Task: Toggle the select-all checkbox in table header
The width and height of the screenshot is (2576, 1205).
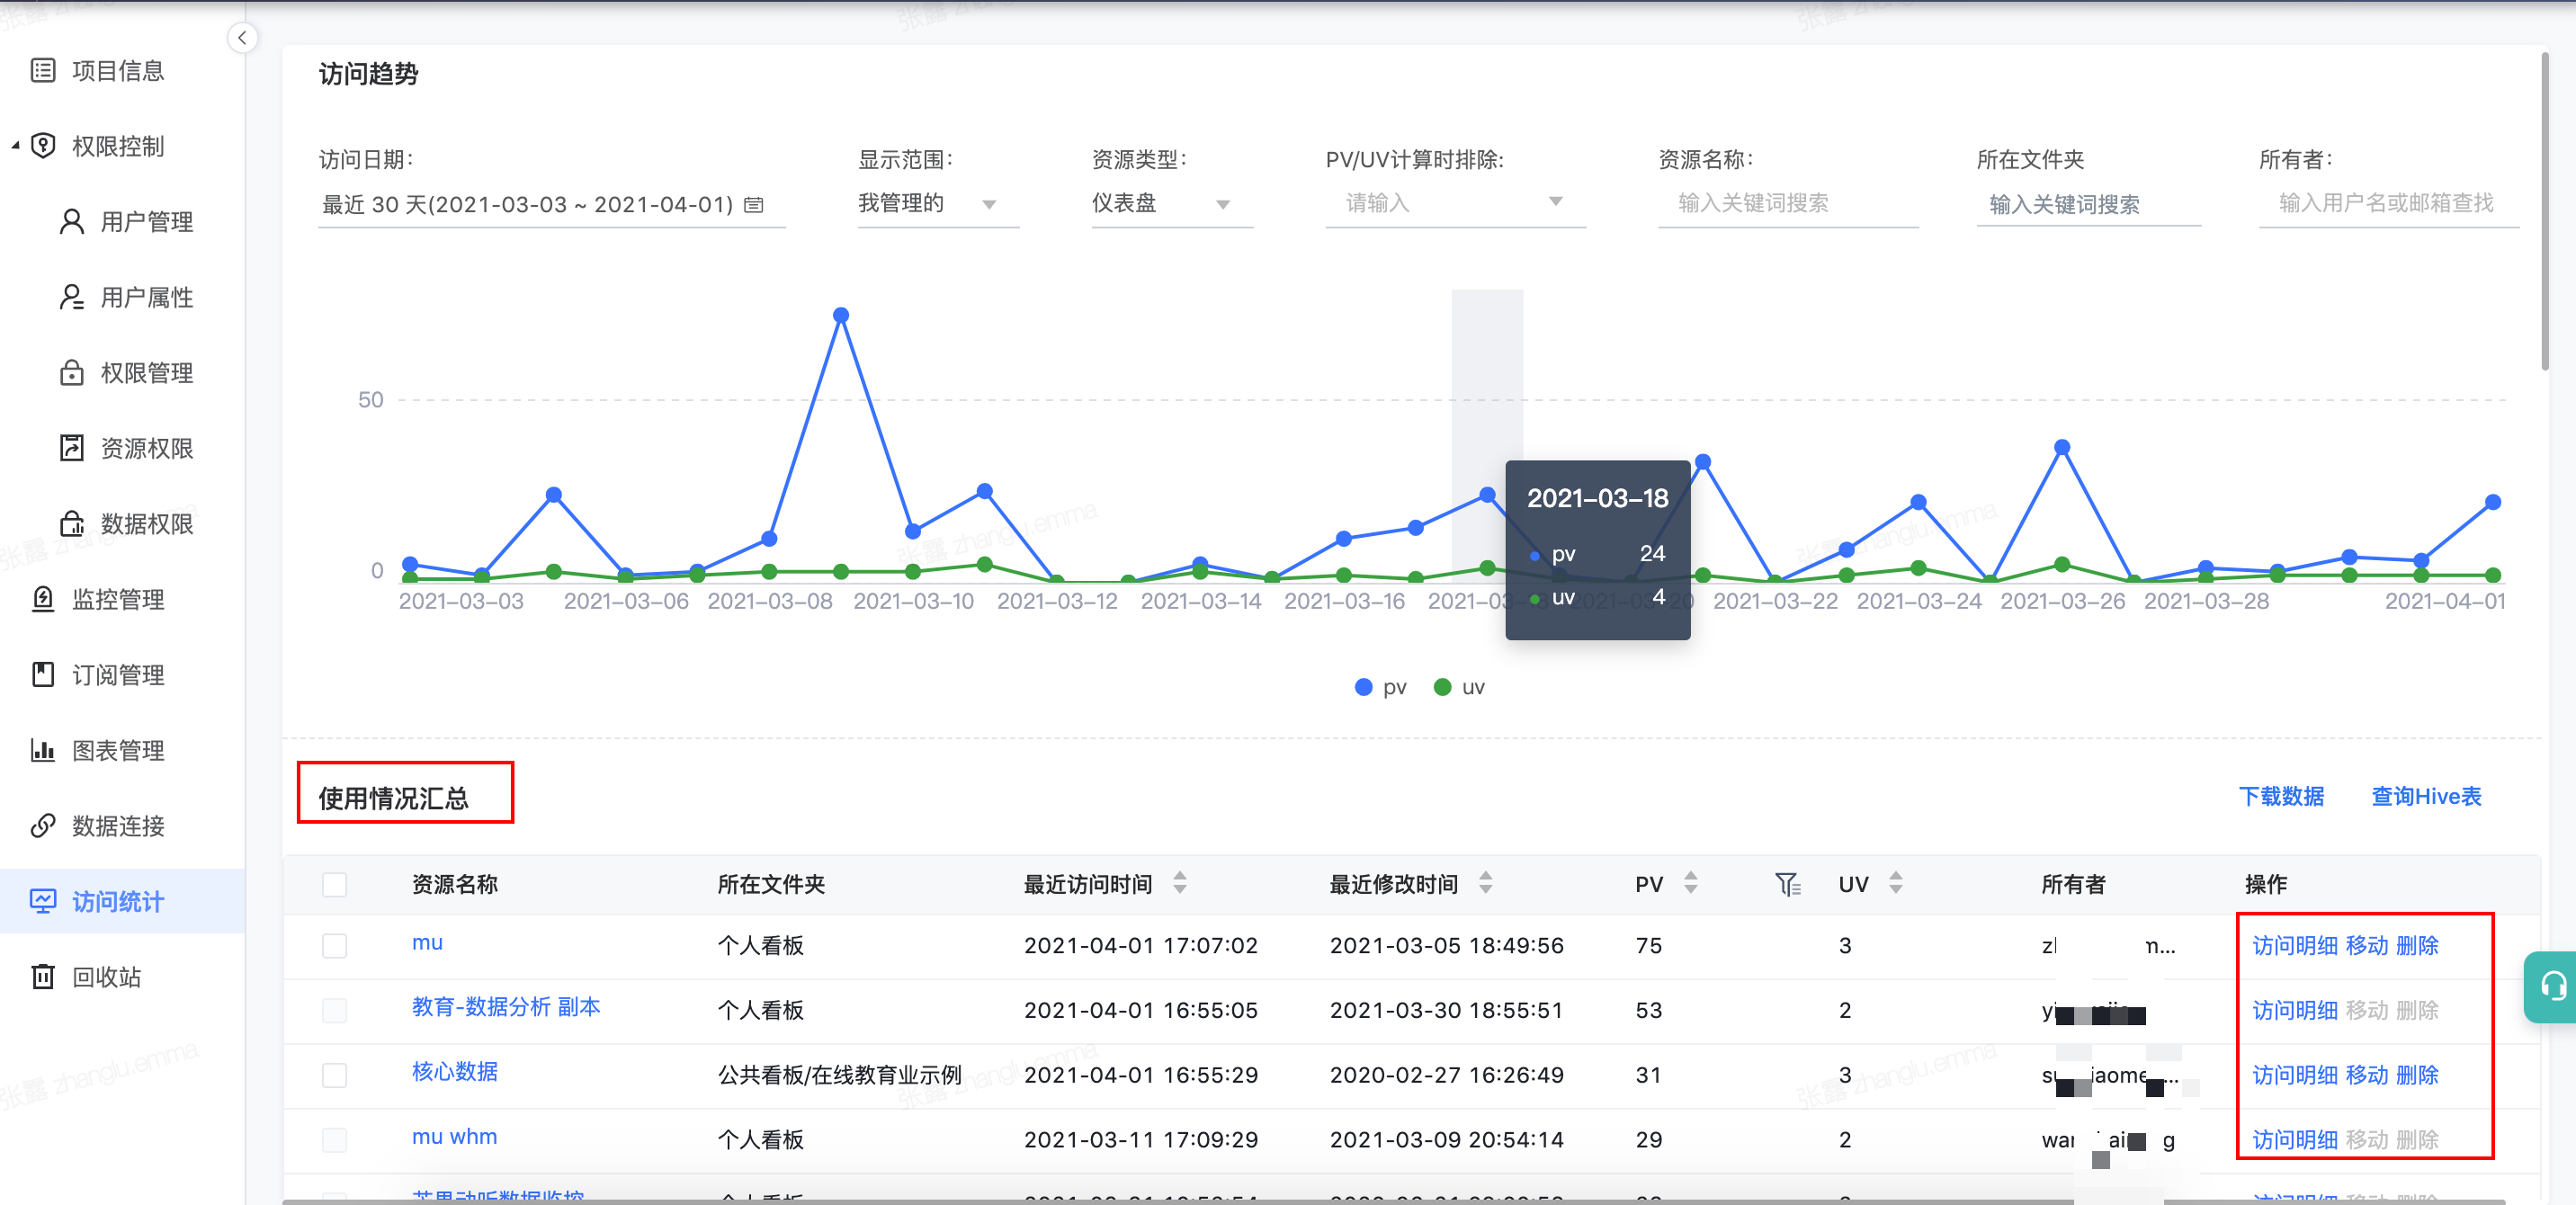Action: tap(335, 884)
